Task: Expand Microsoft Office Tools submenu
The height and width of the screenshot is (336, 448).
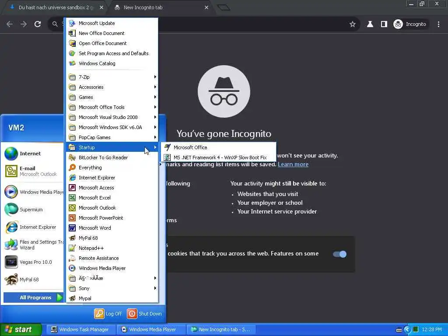Action: (x=112, y=107)
